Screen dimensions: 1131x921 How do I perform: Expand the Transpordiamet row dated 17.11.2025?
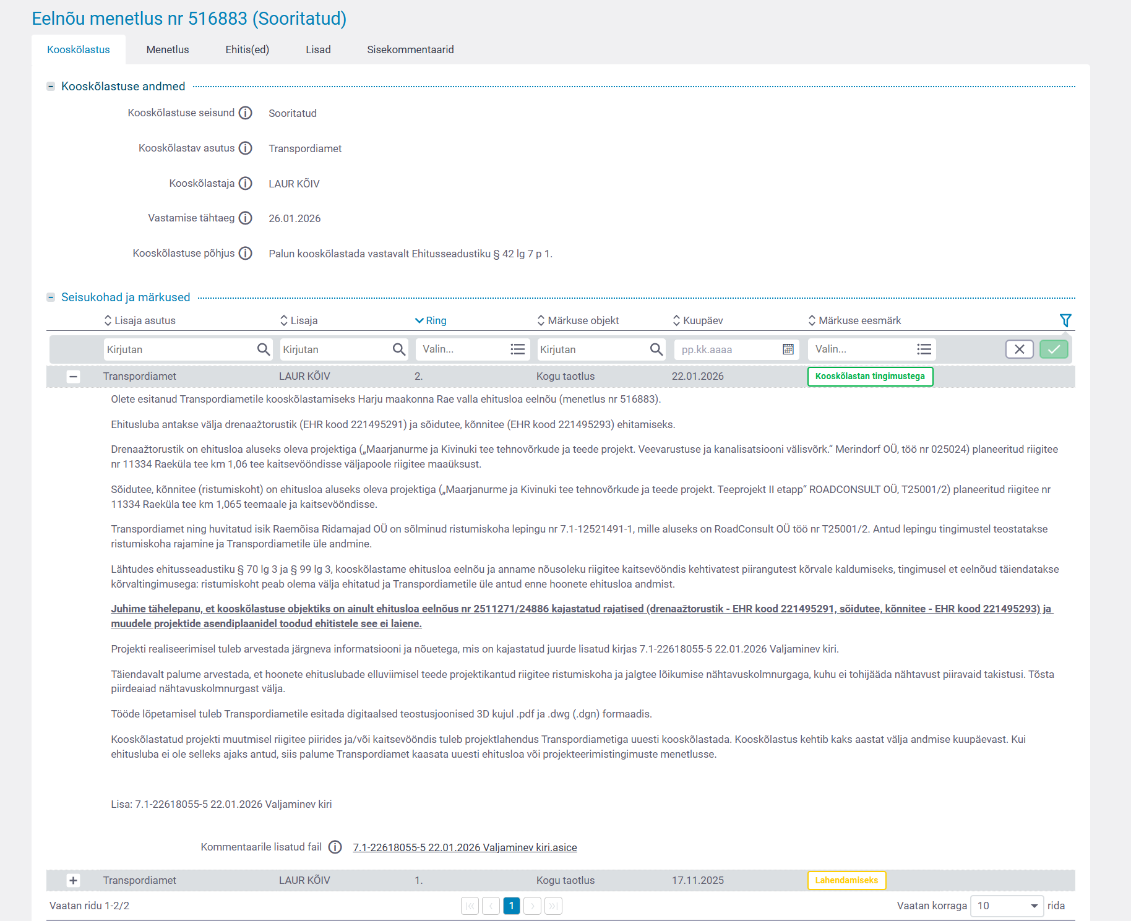point(73,880)
